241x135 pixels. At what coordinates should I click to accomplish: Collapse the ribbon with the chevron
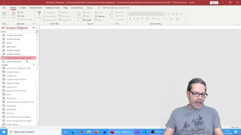[x=239, y=24]
